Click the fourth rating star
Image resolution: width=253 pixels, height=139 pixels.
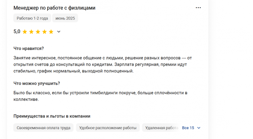(44, 32)
